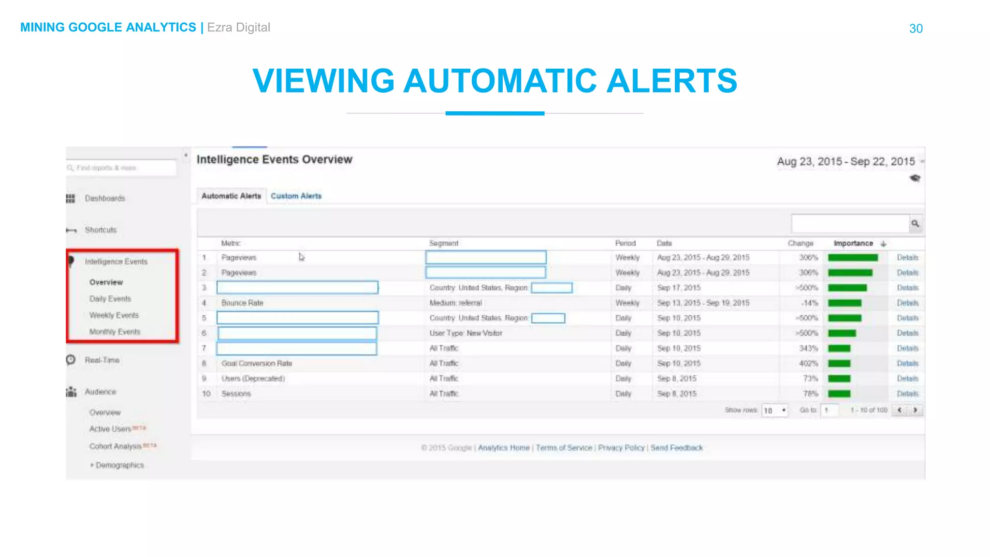This screenshot has width=990, height=557.
Task: Click the Period column header
Action: (626, 243)
